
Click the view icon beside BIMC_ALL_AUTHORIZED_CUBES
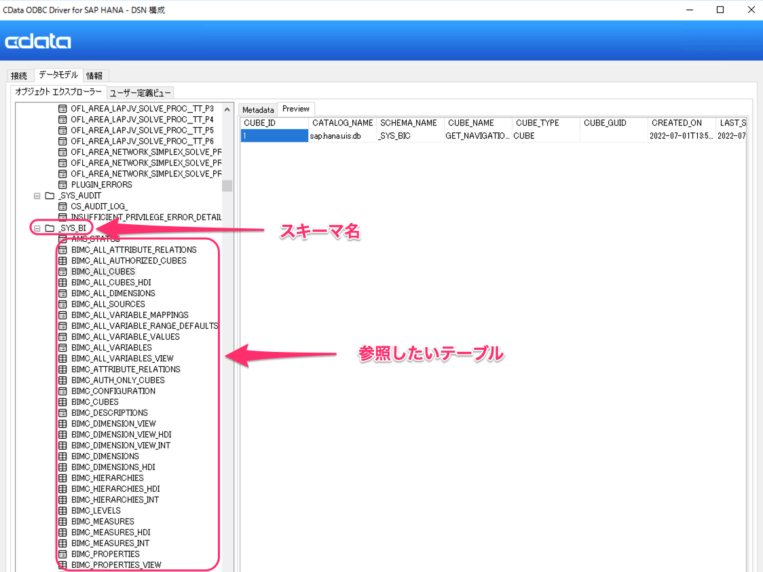[x=62, y=260]
